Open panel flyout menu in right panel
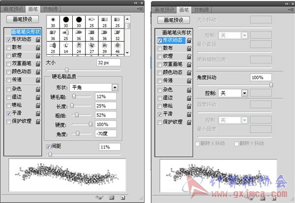 point(291,10)
